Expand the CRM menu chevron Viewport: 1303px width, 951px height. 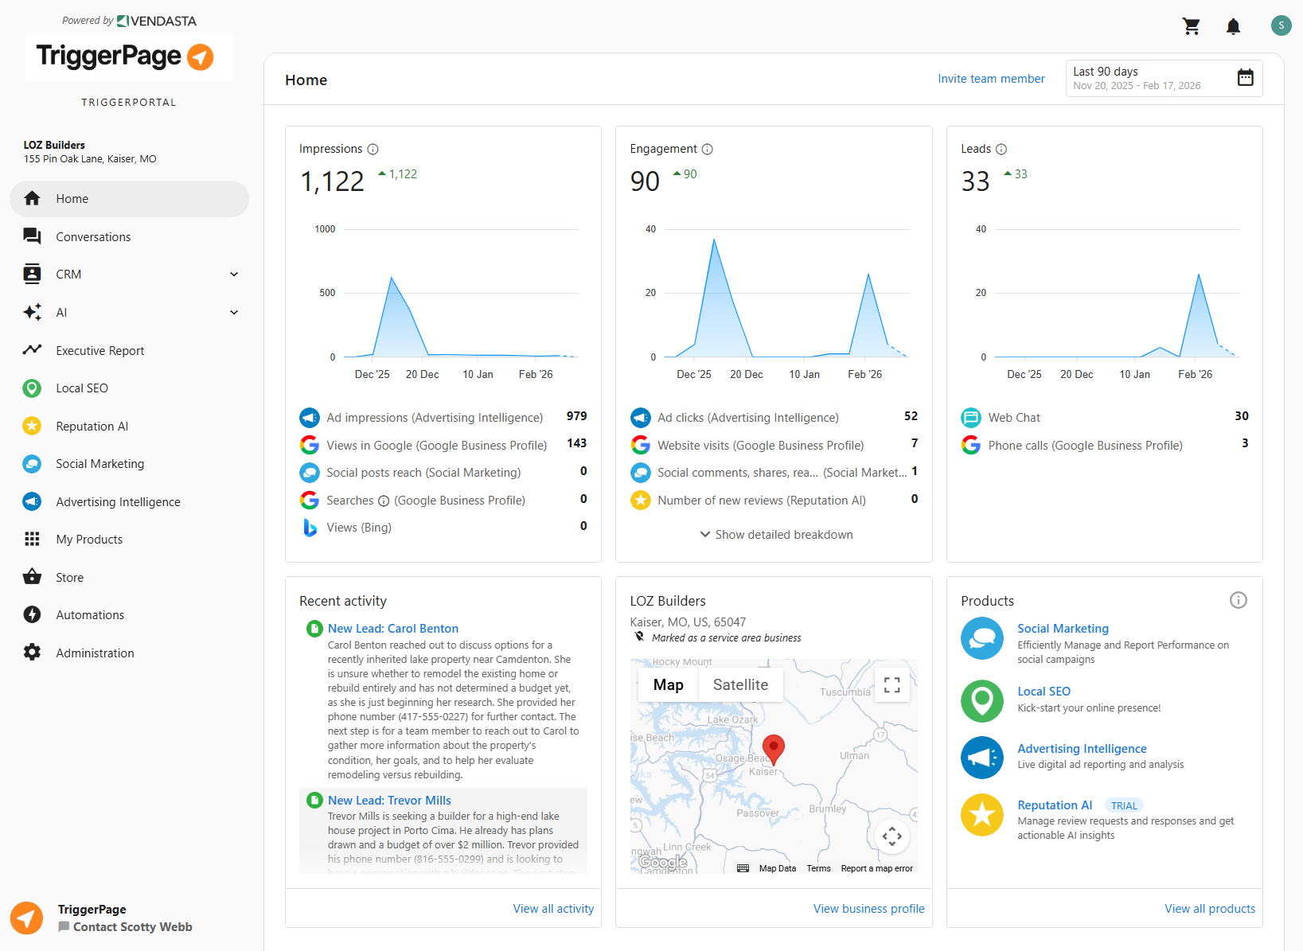pos(234,275)
